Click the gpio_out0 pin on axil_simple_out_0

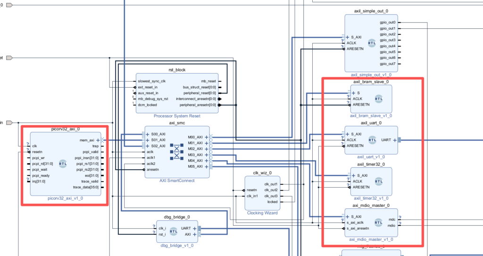pos(387,22)
